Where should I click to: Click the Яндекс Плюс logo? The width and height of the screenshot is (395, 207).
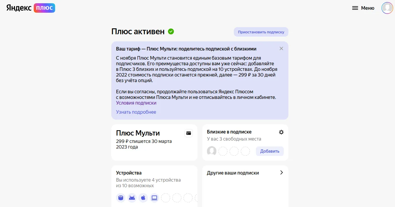tap(31, 8)
